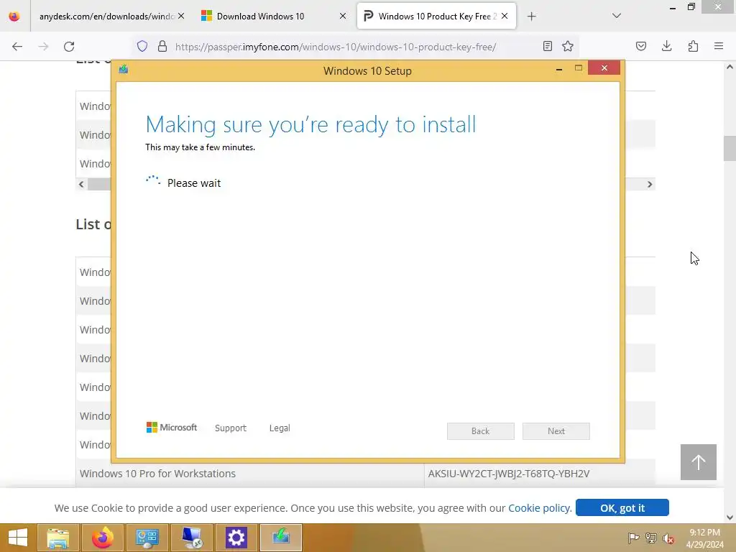Click Windows 10 Setup title icon
This screenshot has height=552, width=736.
124,70
